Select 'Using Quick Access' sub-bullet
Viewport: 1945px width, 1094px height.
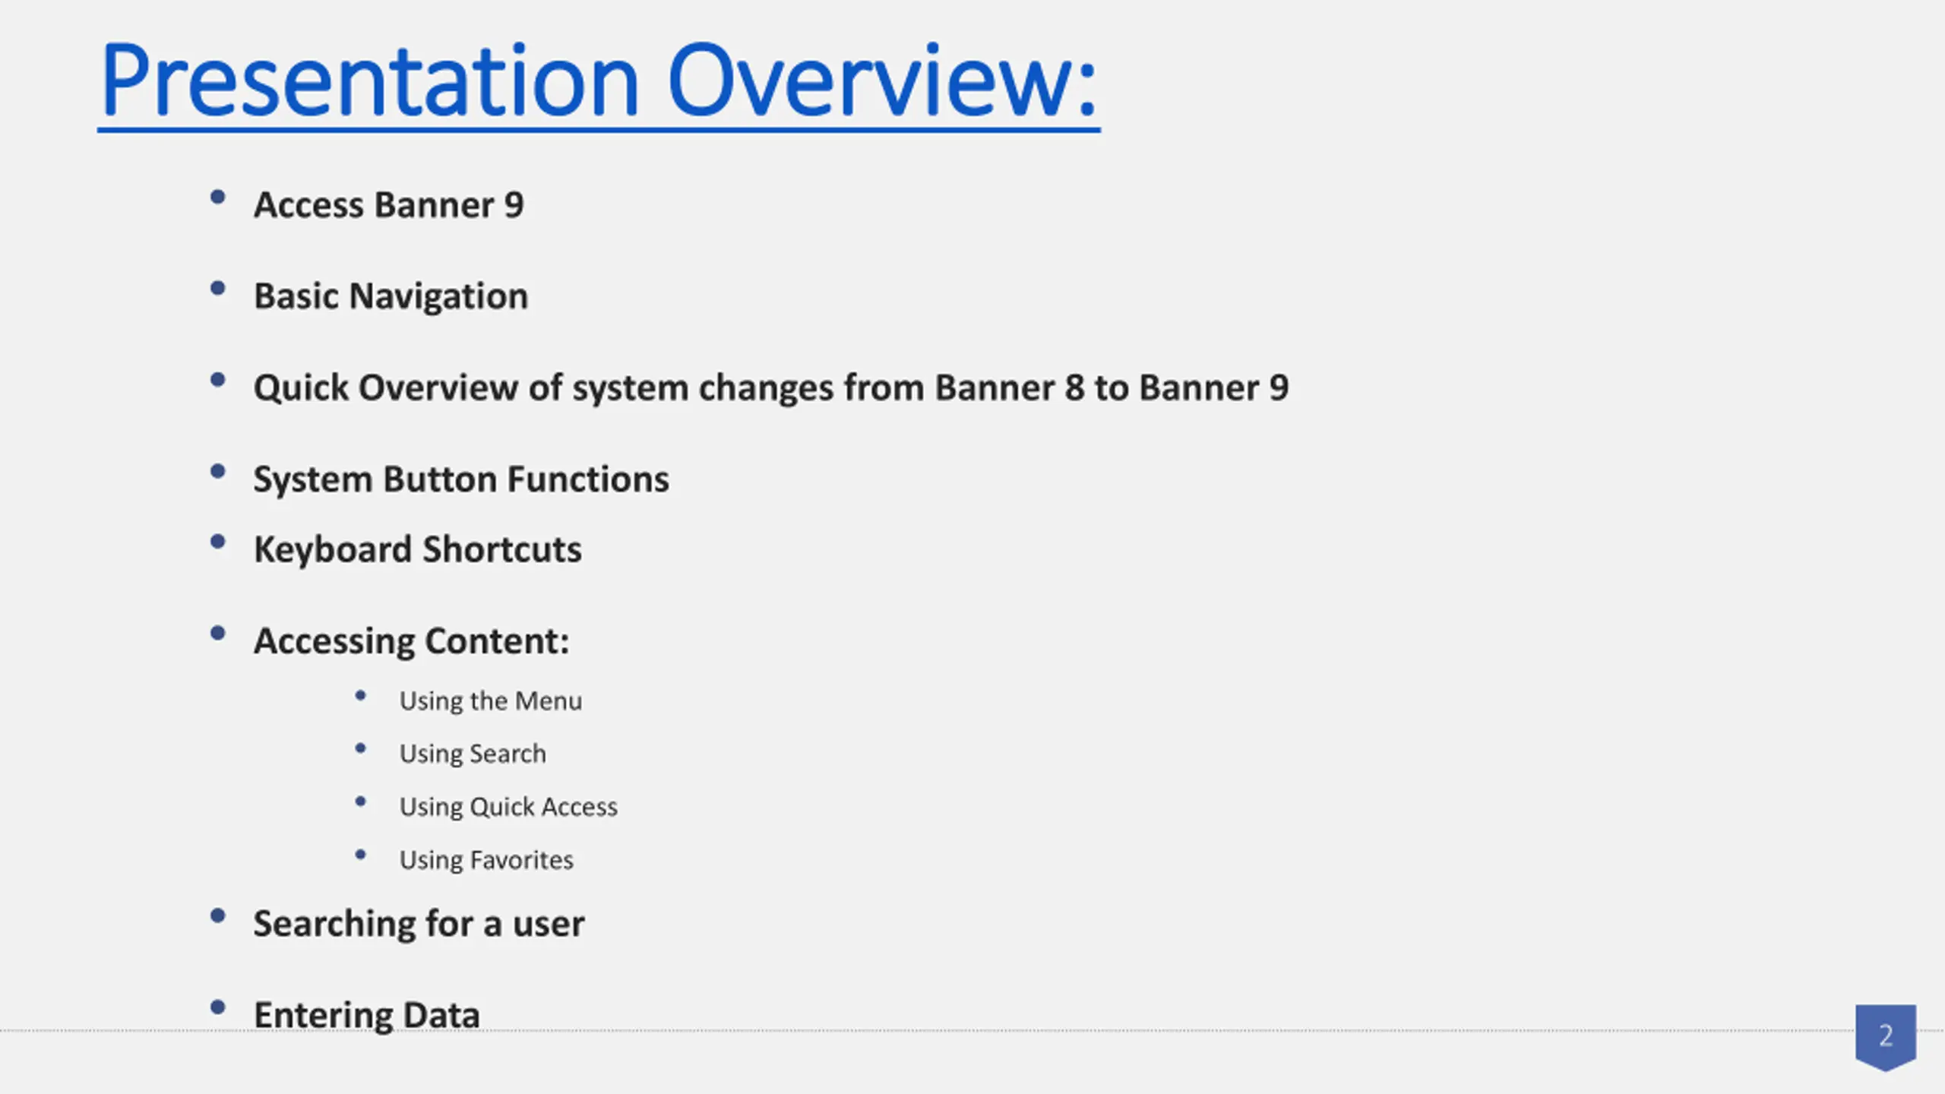pos(508,808)
